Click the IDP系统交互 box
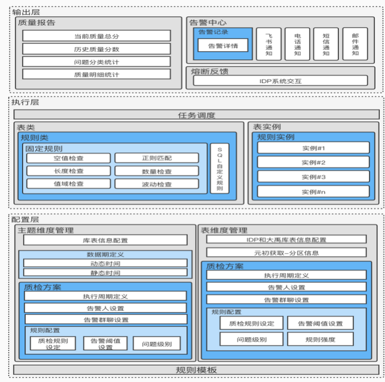The image size is (385, 382). pos(280,80)
